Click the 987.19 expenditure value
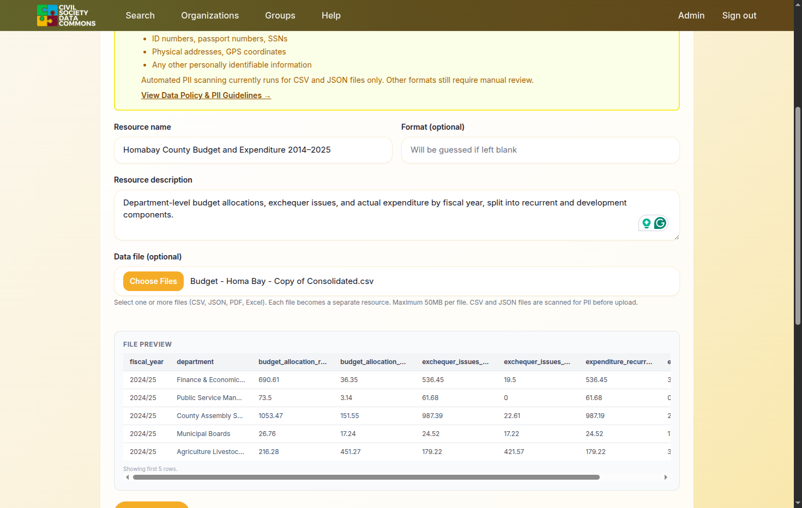Screen dimensions: 802x508 (x=595, y=416)
